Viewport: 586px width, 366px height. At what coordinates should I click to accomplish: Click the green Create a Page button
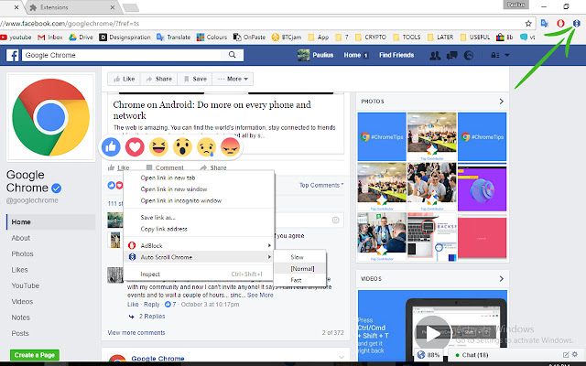(x=35, y=355)
